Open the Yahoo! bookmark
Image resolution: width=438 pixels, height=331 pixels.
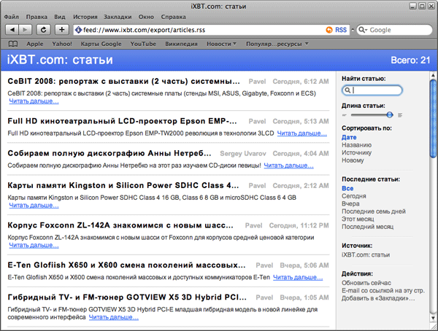point(62,44)
